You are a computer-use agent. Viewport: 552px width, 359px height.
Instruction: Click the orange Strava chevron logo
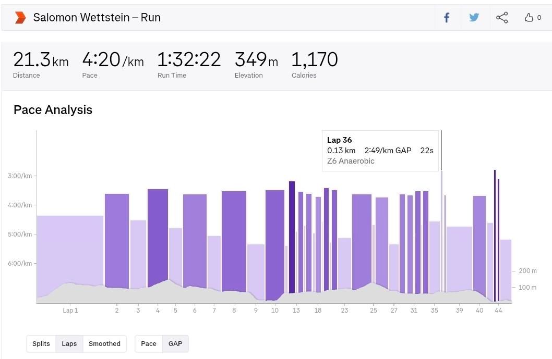click(x=20, y=18)
